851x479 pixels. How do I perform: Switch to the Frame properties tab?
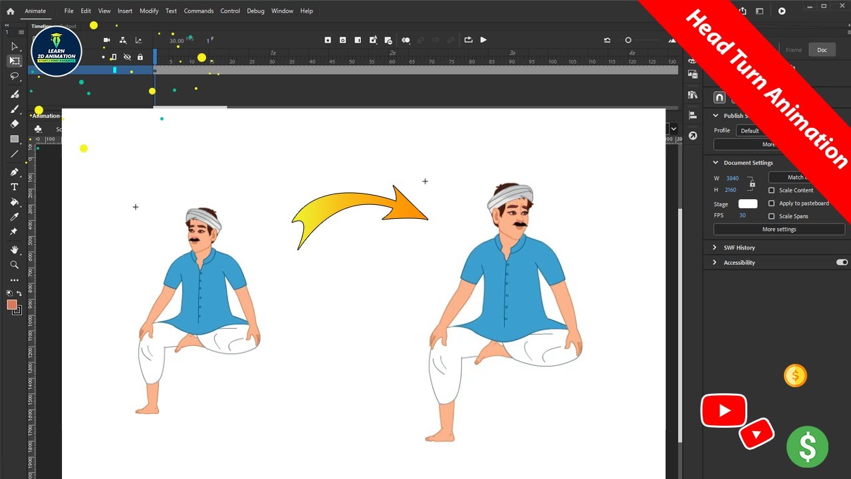pyautogui.click(x=794, y=50)
